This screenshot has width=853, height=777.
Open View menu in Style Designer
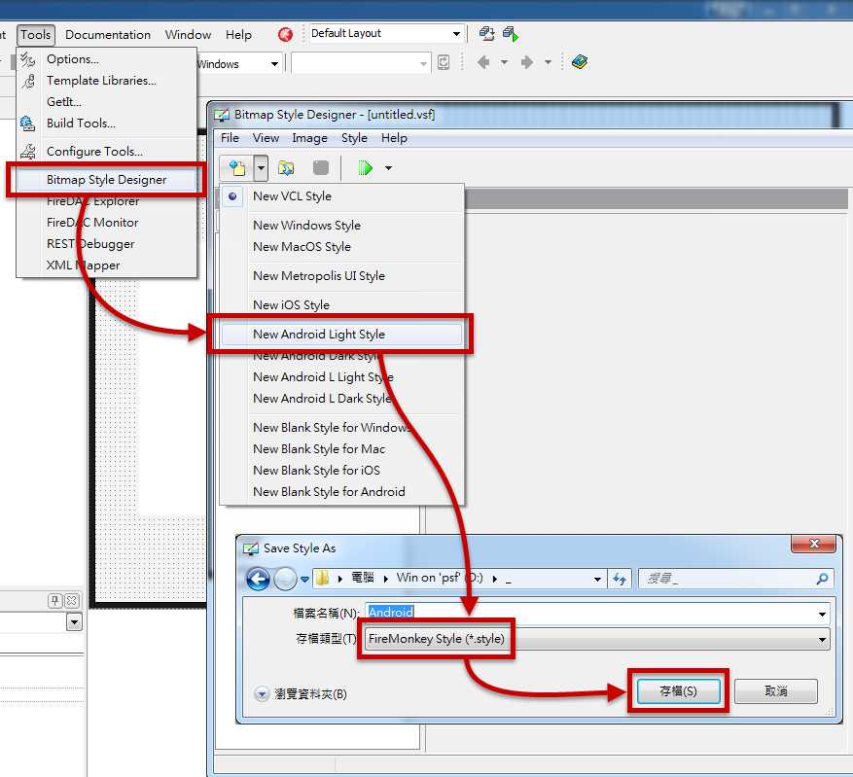coord(266,138)
